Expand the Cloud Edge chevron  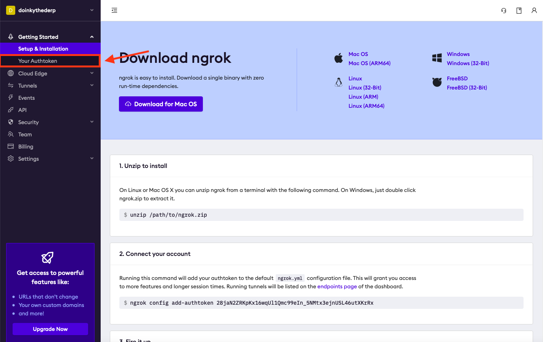click(x=92, y=73)
